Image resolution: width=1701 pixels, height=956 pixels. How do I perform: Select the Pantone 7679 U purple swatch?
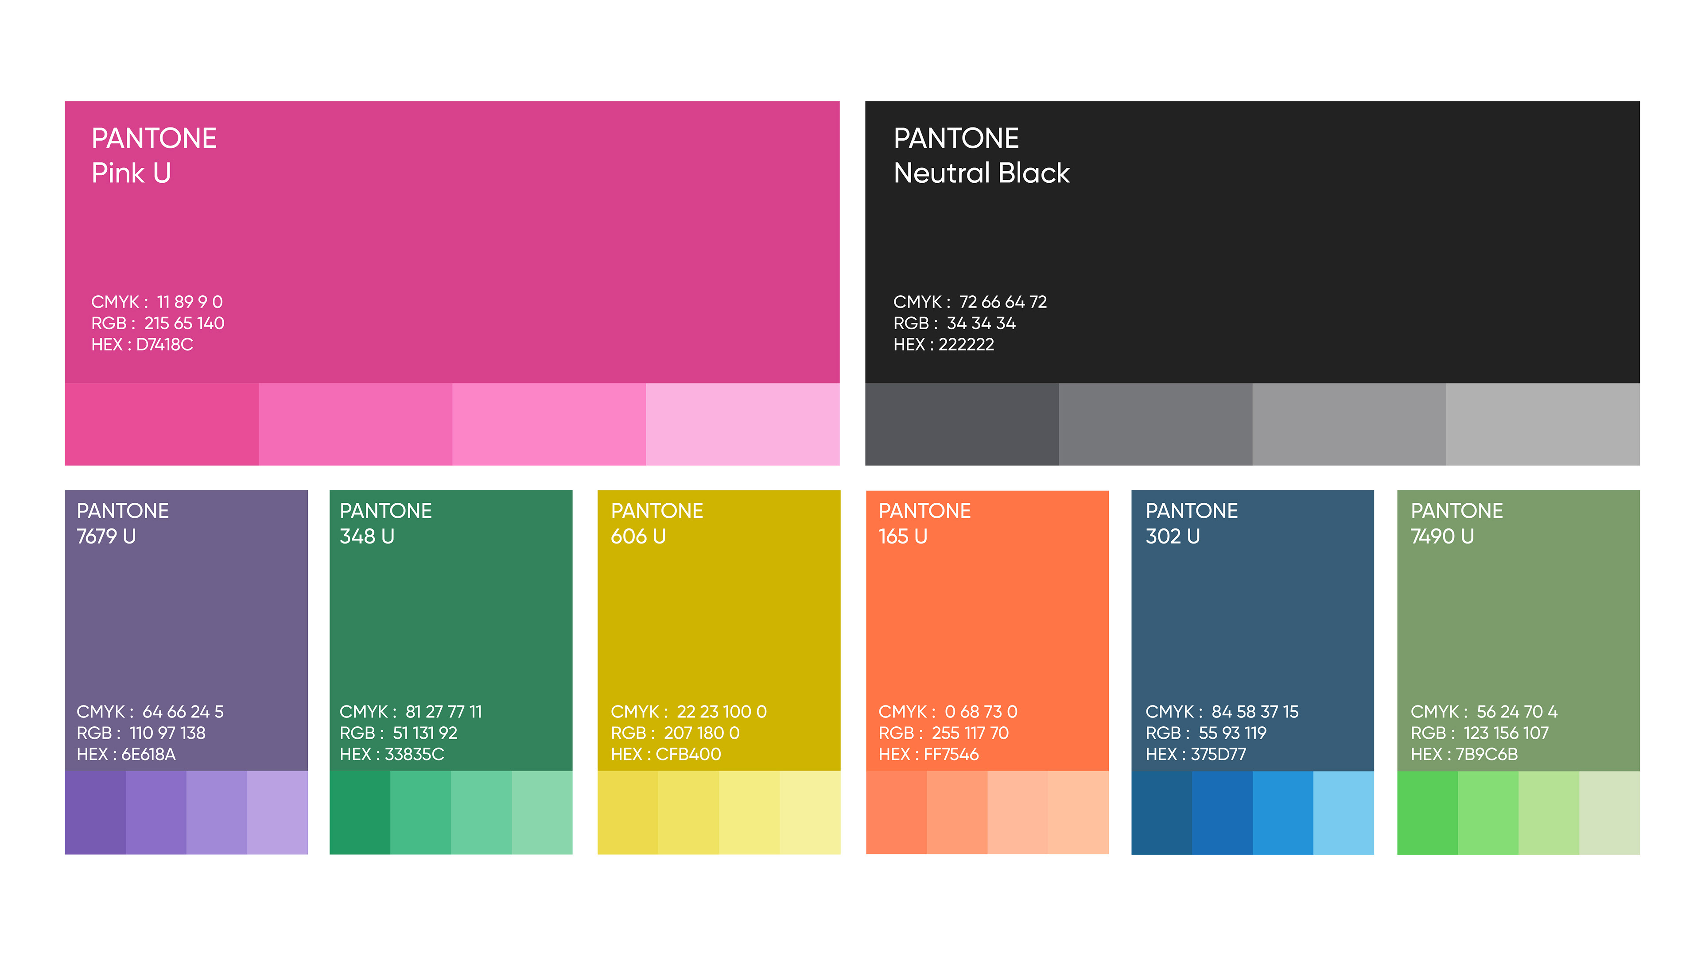point(186,630)
